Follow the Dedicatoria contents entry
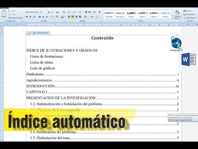 tap(103, 74)
